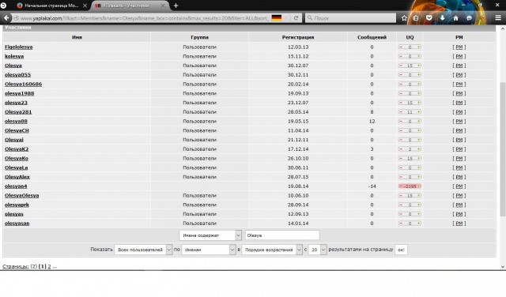This screenshot has height=297, width=506.
Task: Click the plus UQ icon for OlesyaOlesya
Action: (x=419, y=195)
